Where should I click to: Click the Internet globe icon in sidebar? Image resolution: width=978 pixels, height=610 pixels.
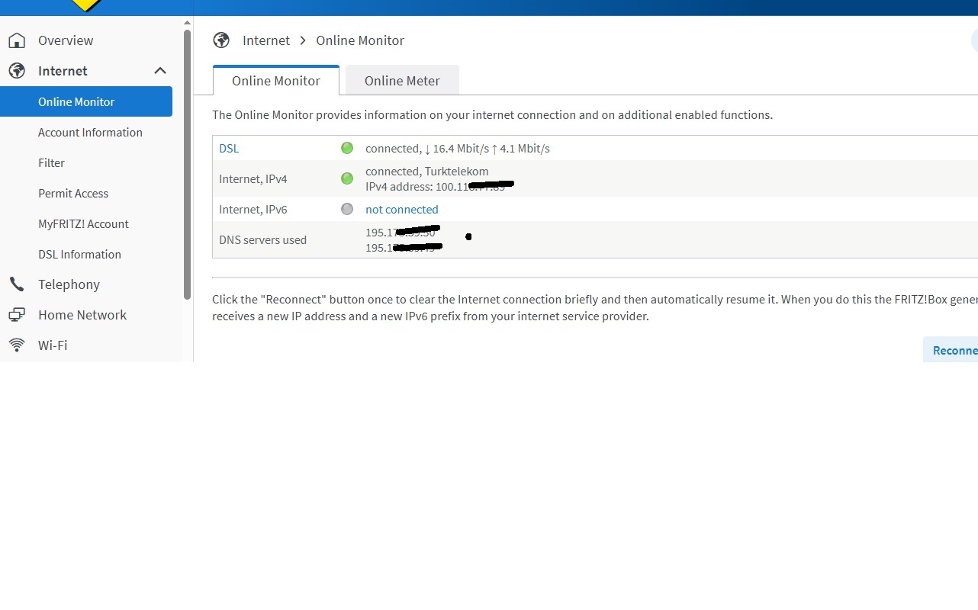pyautogui.click(x=17, y=71)
